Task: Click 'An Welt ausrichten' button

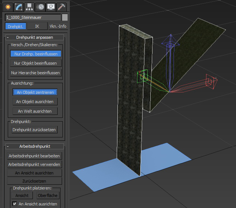Action: point(35,111)
